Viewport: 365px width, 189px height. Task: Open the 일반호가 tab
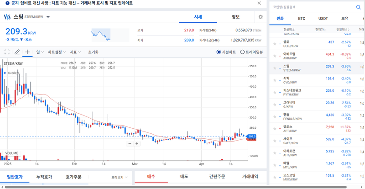pyautogui.click(x=15, y=177)
